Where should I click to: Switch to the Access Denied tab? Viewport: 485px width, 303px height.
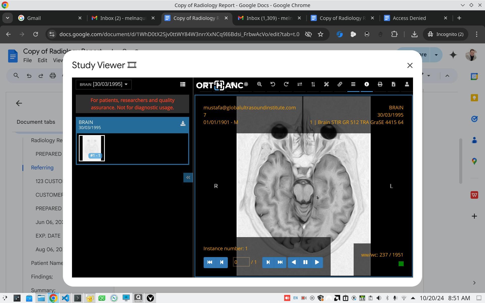416,18
